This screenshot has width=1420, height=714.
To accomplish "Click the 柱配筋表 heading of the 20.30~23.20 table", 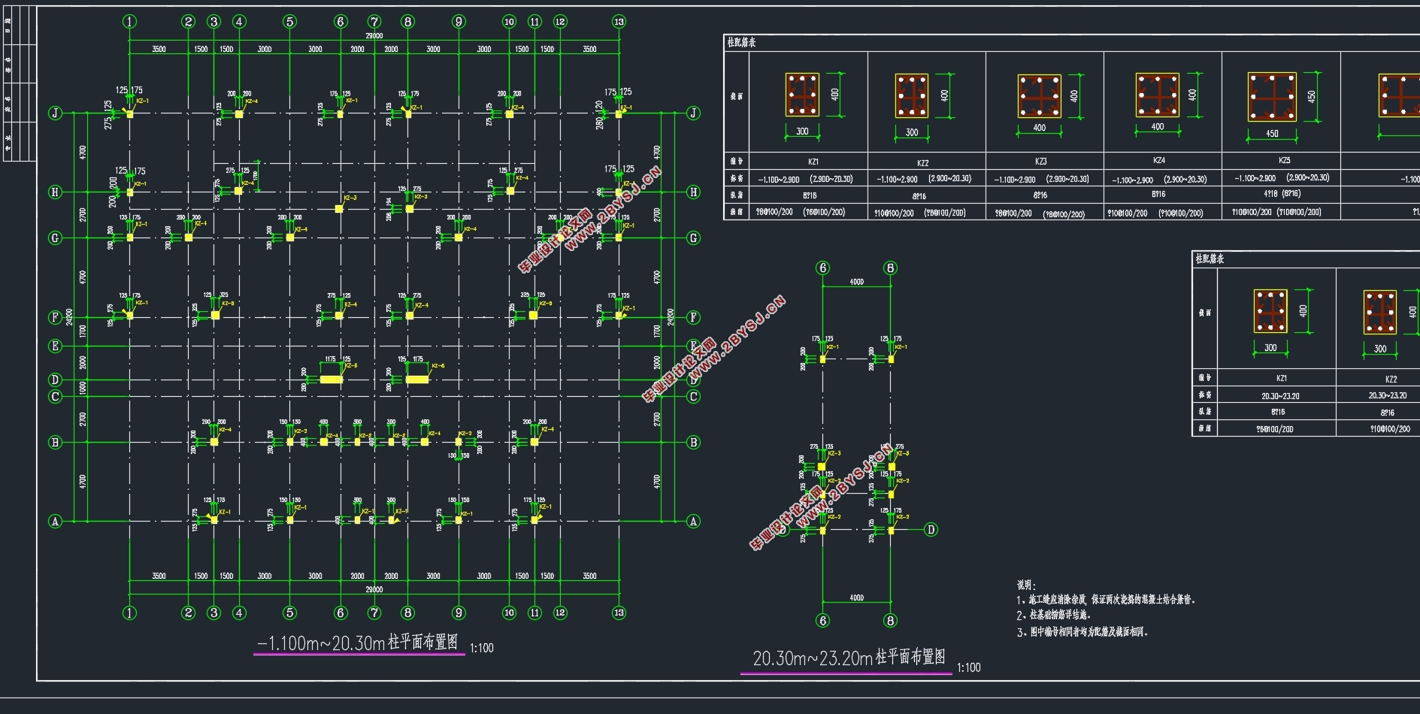I will 1210,259.
